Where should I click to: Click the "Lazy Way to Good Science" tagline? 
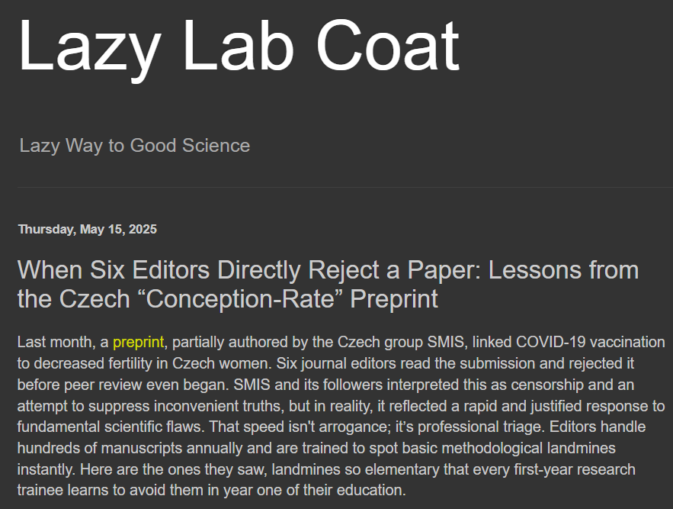tap(135, 146)
